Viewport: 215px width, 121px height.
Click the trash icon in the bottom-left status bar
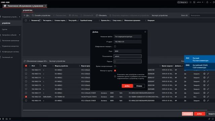3,119
